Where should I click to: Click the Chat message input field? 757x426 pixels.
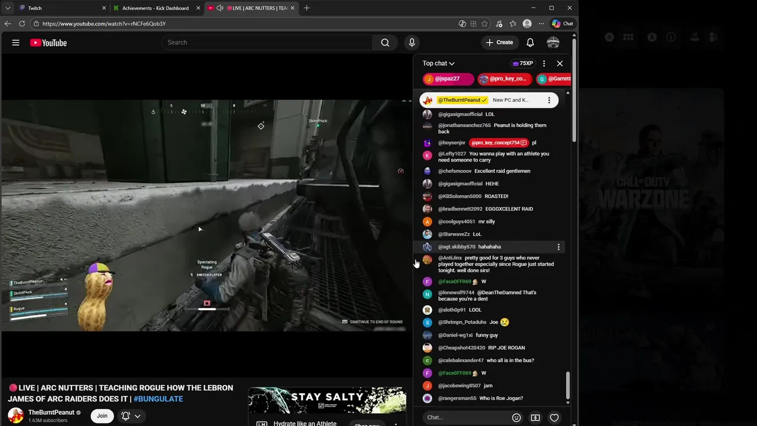(x=466, y=418)
